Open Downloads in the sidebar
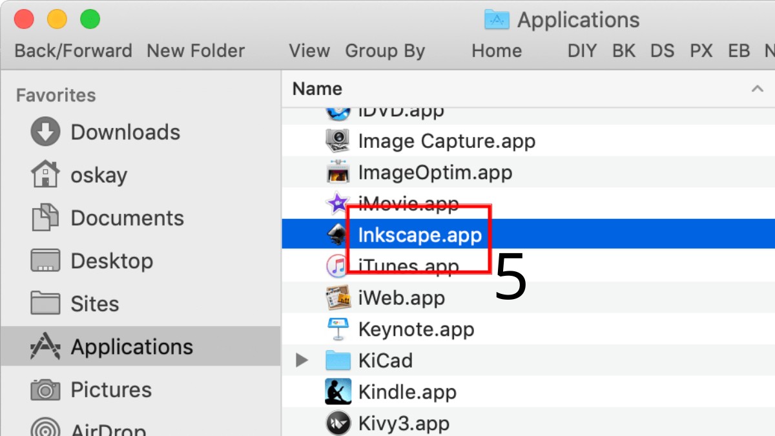775x436 pixels. pos(125,132)
